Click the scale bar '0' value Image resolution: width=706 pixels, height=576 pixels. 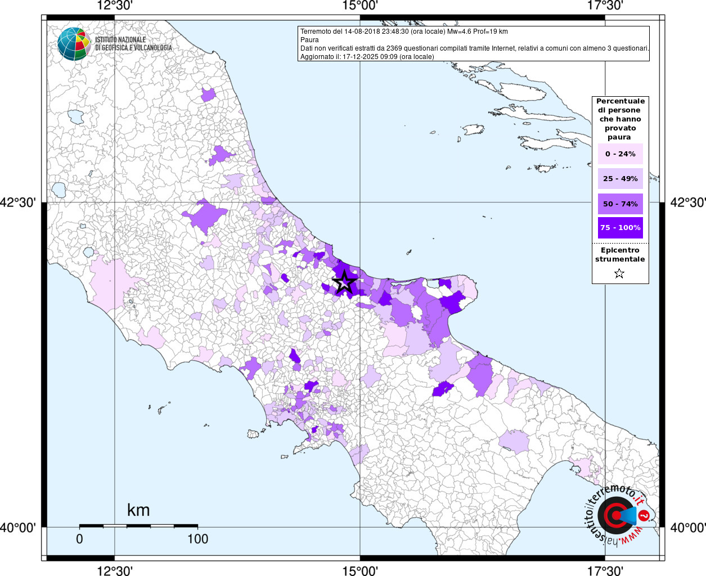pyautogui.click(x=79, y=539)
